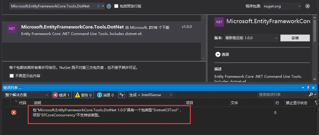Clear all error list filters

point(121,95)
